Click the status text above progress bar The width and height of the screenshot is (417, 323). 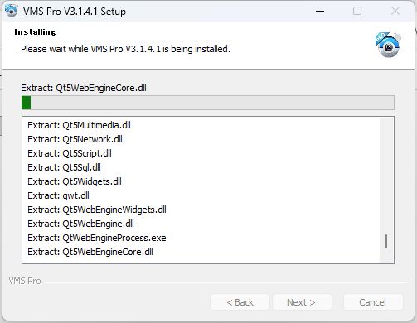point(84,88)
